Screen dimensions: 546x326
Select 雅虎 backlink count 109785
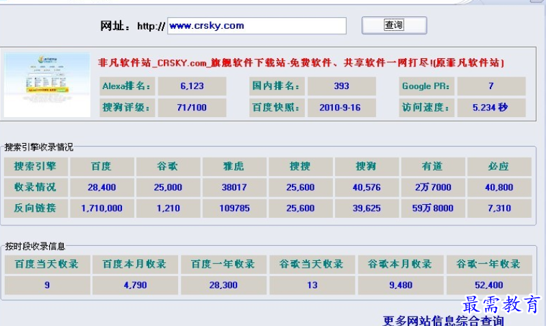(234, 208)
